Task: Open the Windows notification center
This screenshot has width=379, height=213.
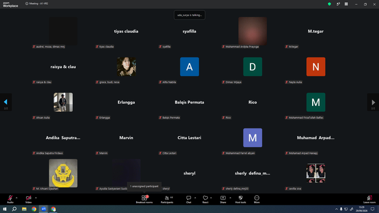Action: click(372, 209)
